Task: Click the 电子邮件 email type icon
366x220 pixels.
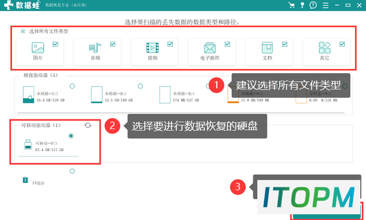Action: 210,48
